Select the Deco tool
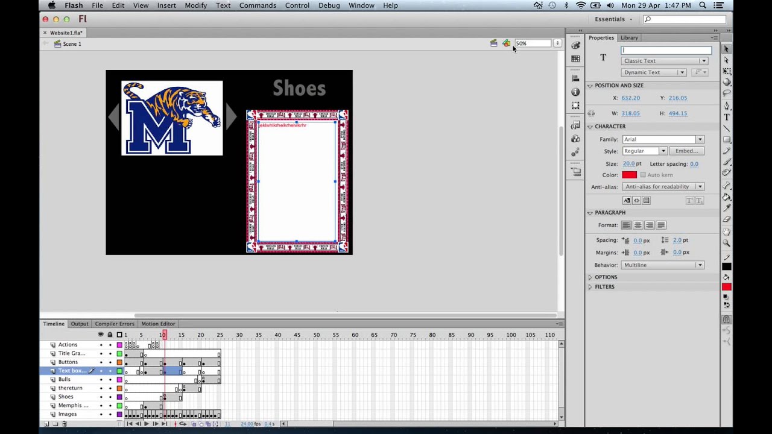Image resolution: width=772 pixels, height=434 pixels. pos(726,172)
